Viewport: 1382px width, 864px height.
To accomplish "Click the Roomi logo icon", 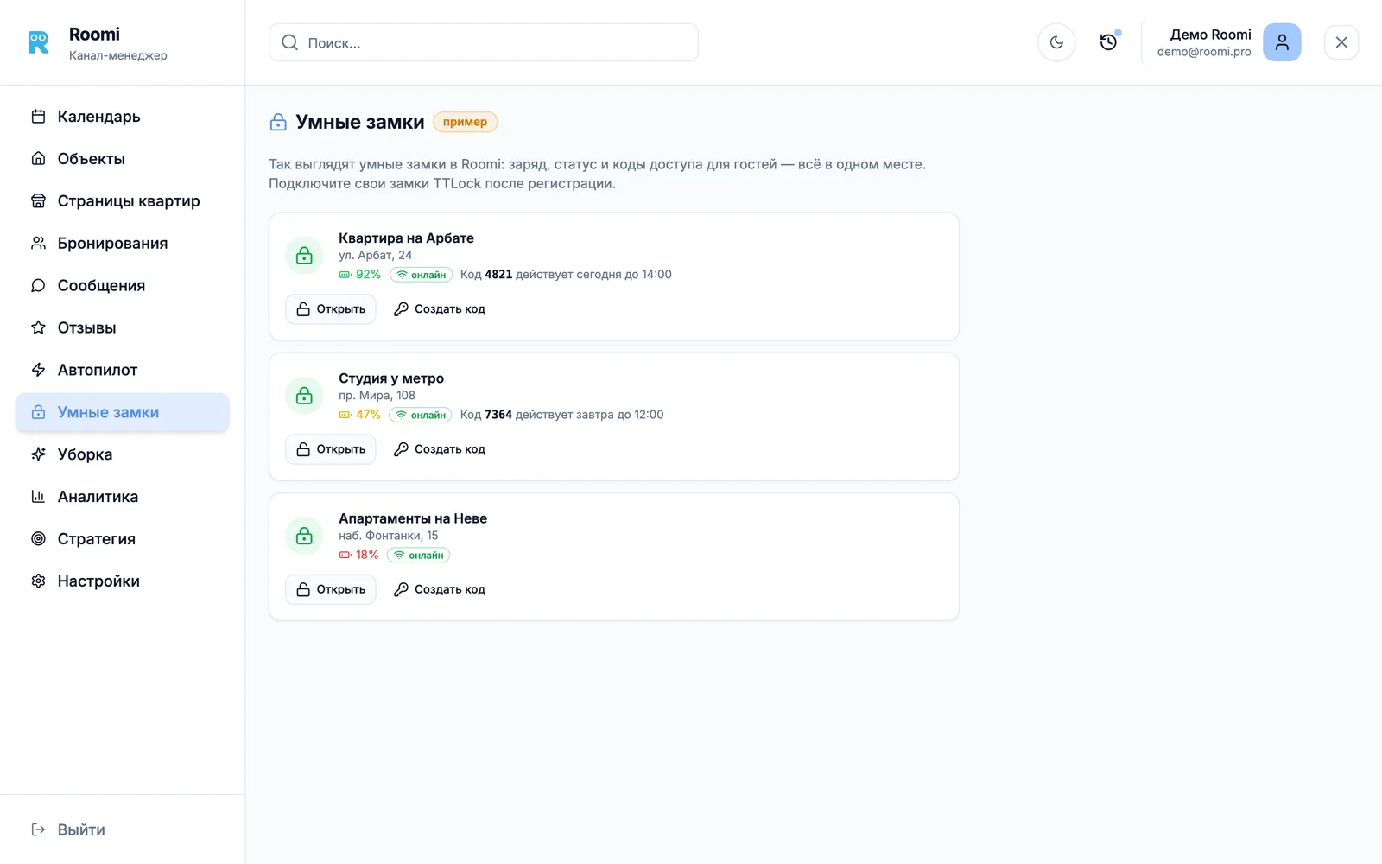I will [x=39, y=42].
